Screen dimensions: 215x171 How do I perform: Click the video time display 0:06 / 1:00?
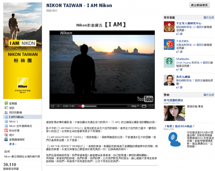click(x=69, y=106)
